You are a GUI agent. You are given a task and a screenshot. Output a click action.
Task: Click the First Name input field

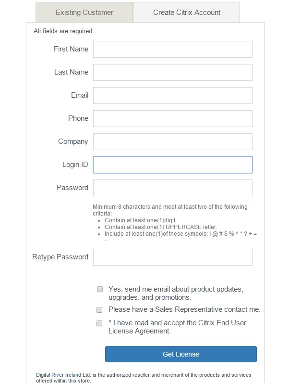[172, 49]
